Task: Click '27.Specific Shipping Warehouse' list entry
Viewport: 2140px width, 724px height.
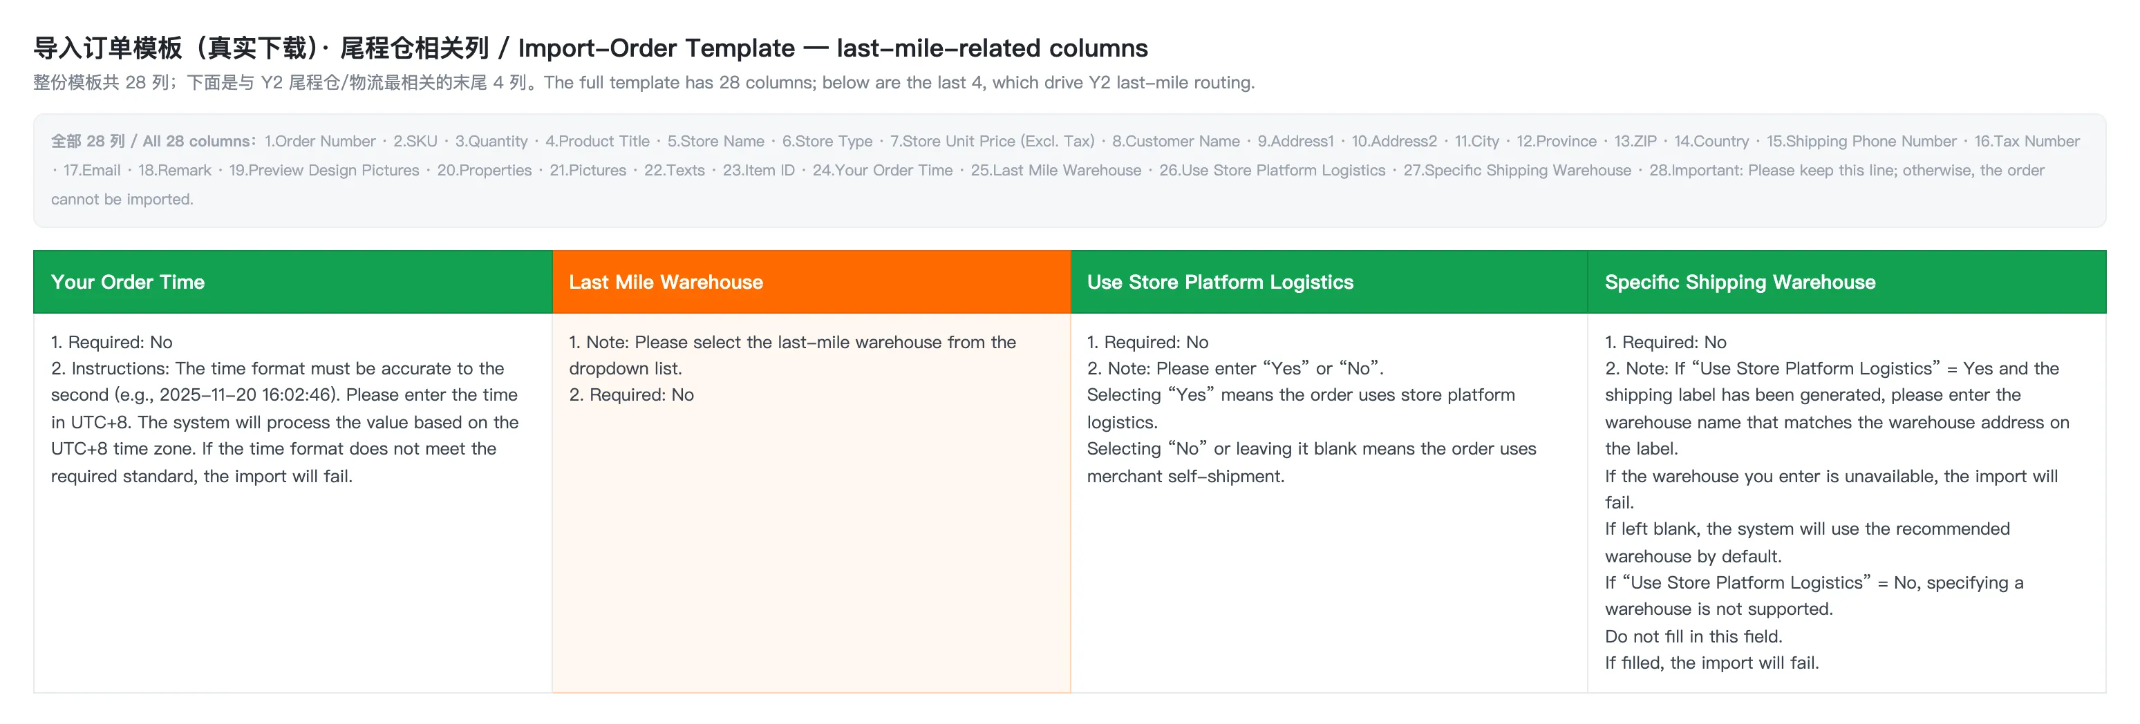Action: point(1518,170)
